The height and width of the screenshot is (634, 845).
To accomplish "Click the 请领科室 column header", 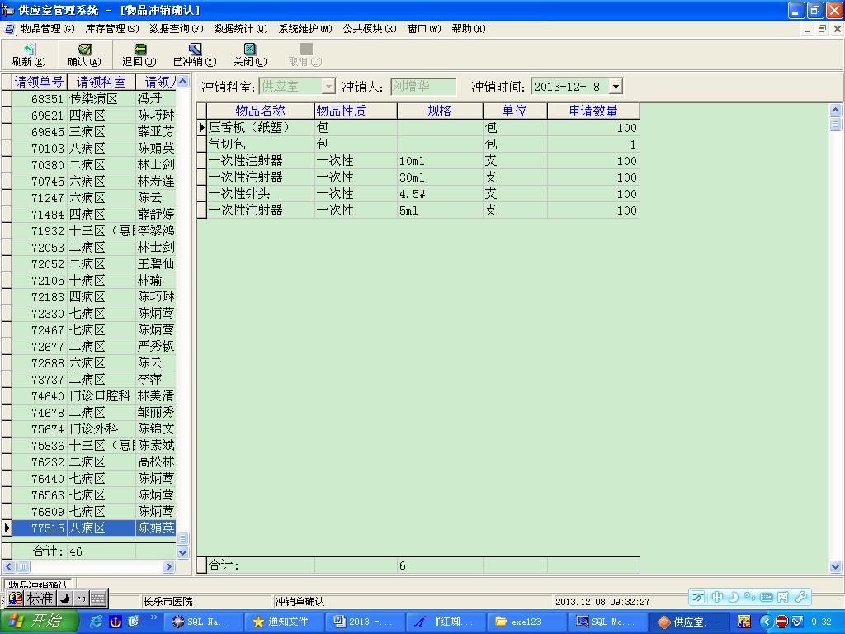I will 101,82.
